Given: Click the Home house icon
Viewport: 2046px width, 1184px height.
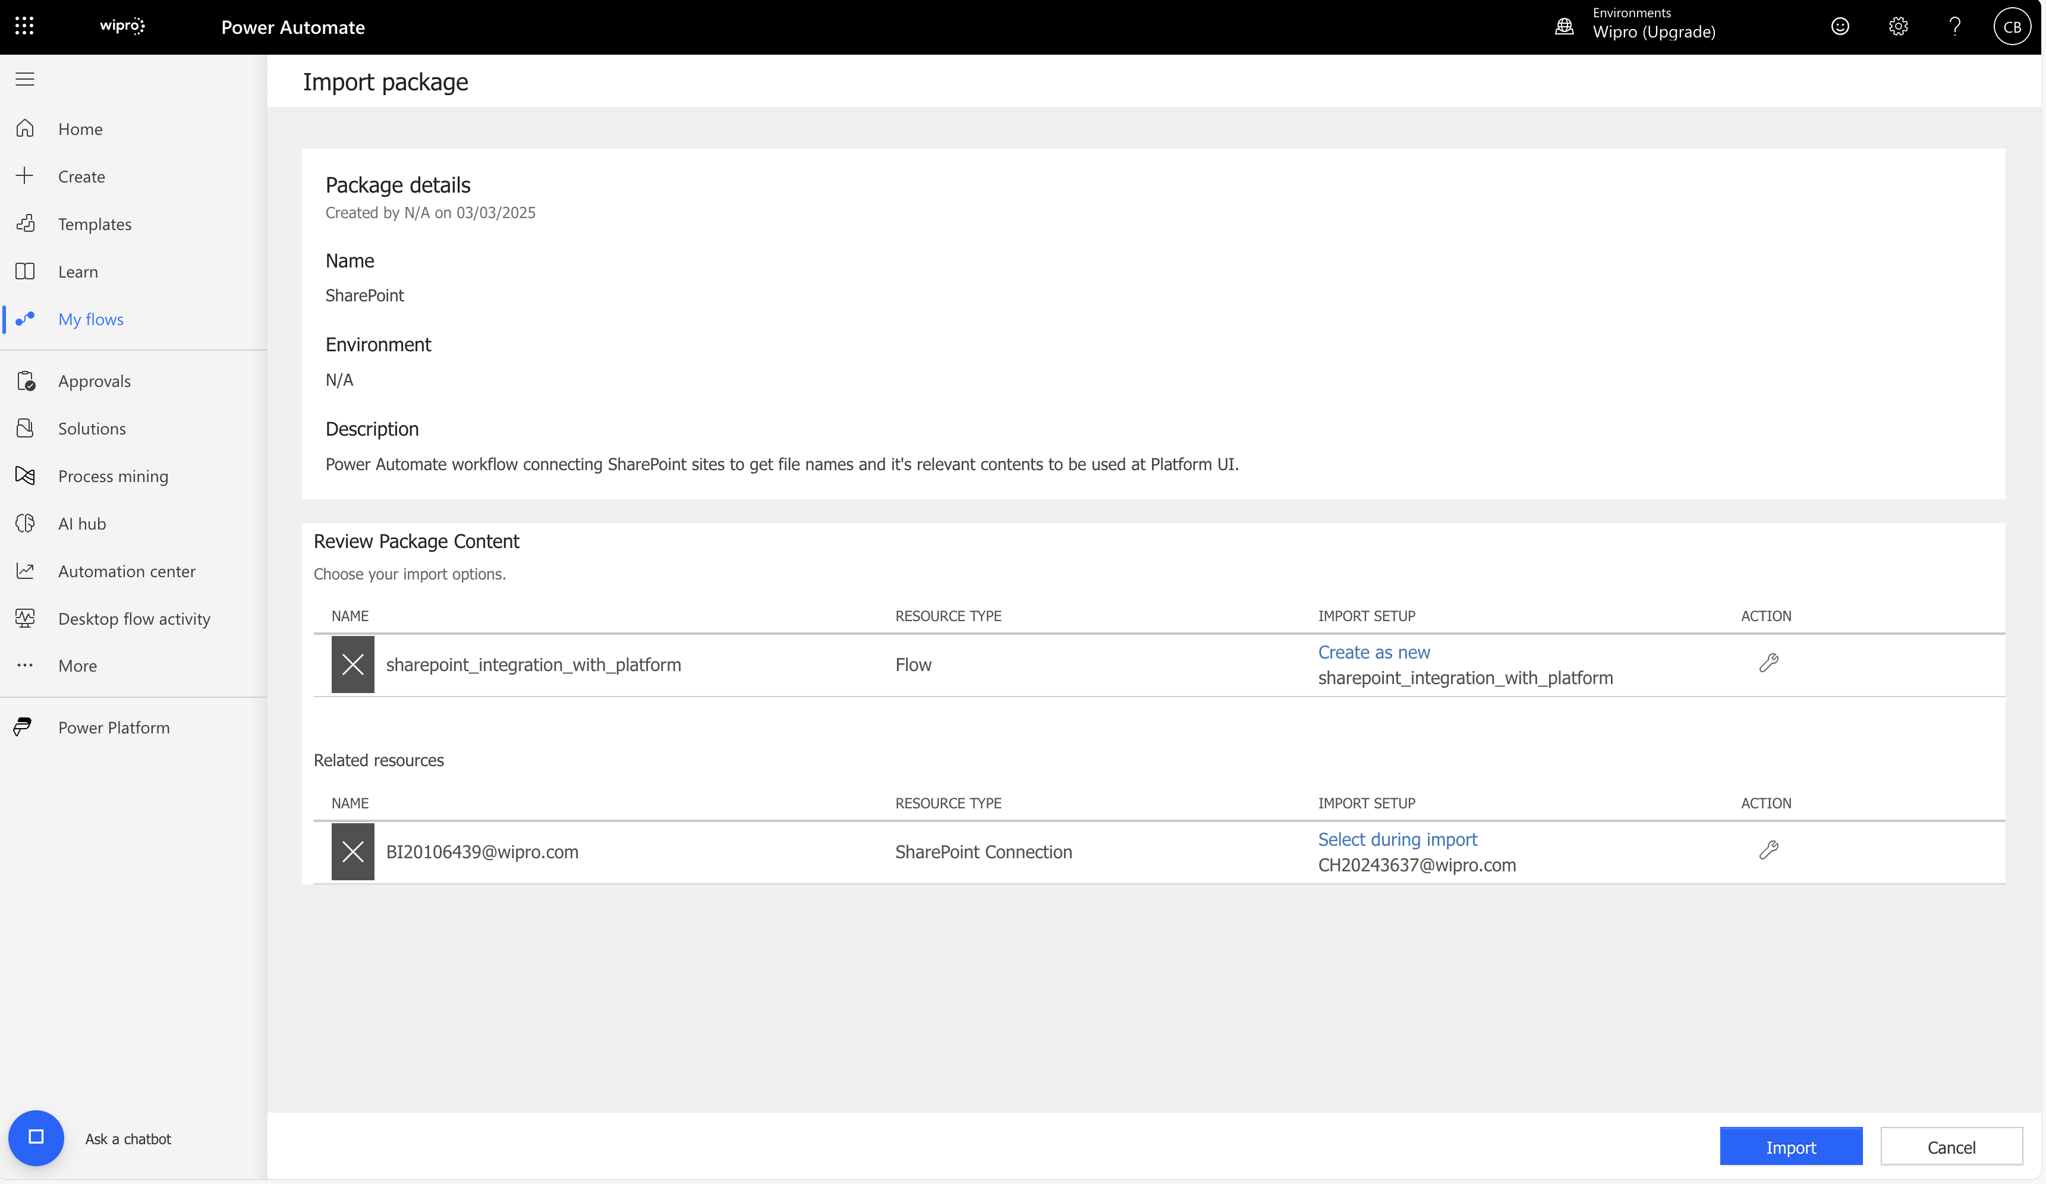Looking at the screenshot, I should 25,128.
